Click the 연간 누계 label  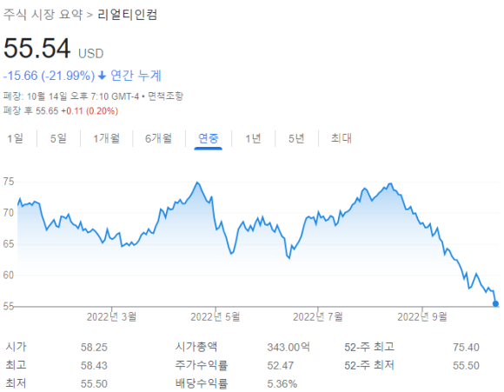click(136, 76)
